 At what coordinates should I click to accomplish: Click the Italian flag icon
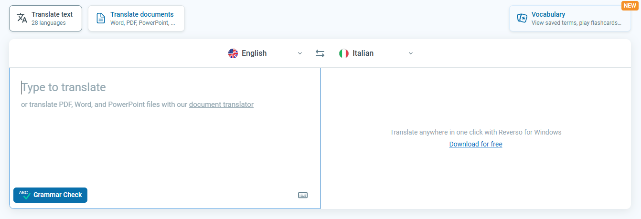coord(344,53)
